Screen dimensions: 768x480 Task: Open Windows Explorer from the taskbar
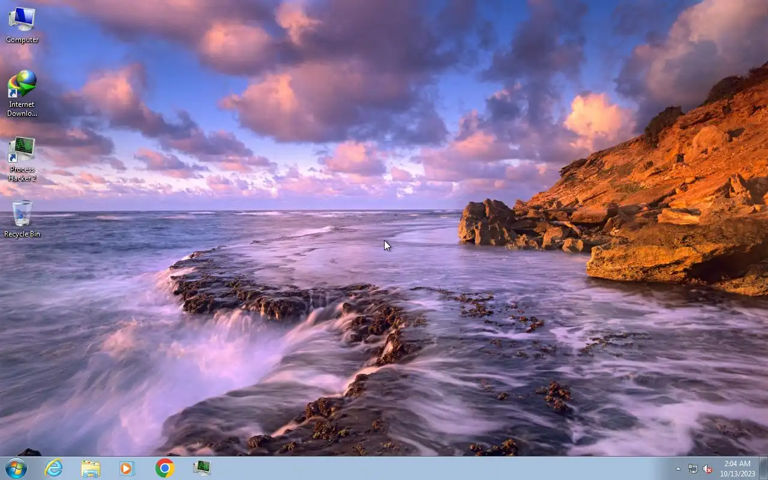point(91,468)
